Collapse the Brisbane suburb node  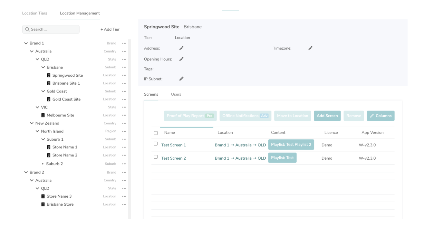(43, 67)
